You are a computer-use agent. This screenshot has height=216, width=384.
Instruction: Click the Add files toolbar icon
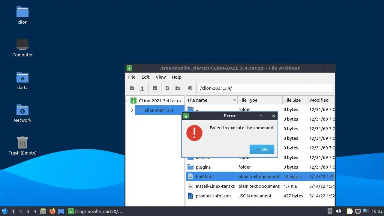[167, 88]
